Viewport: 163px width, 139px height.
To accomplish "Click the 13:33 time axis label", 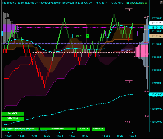I will 133,136.
